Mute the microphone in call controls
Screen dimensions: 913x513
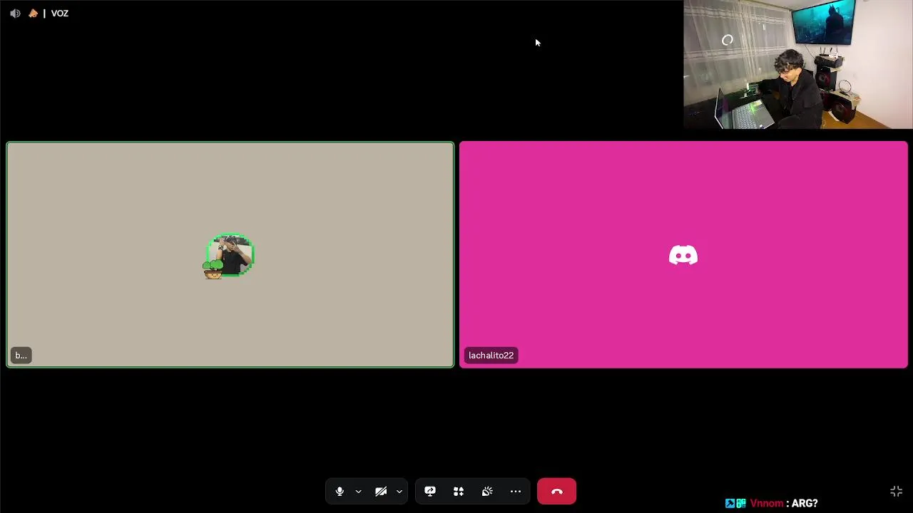coord(340,492)
